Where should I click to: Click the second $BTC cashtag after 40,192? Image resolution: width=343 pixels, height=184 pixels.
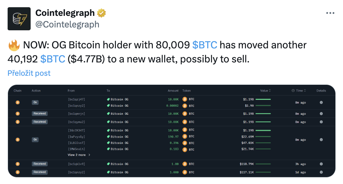[x=53, y=59]
